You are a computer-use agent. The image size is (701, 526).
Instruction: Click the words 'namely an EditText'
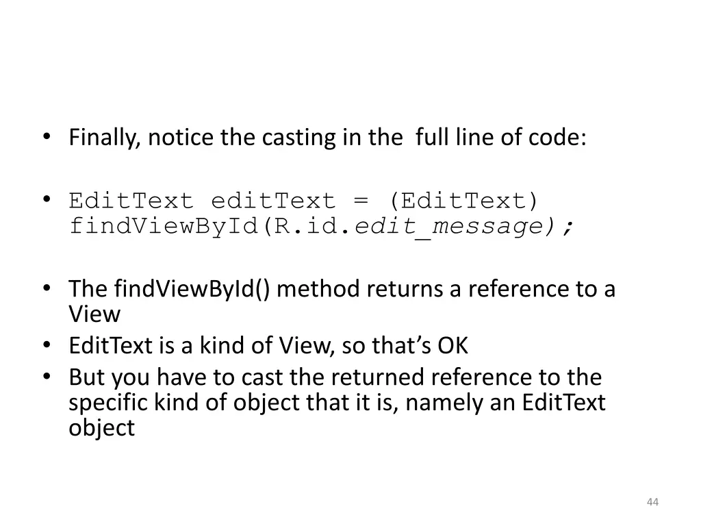coord(506,403)
